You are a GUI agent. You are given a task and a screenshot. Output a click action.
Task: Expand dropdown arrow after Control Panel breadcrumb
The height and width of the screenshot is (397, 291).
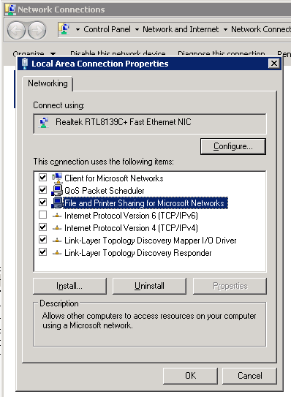(x=137, y=30)
